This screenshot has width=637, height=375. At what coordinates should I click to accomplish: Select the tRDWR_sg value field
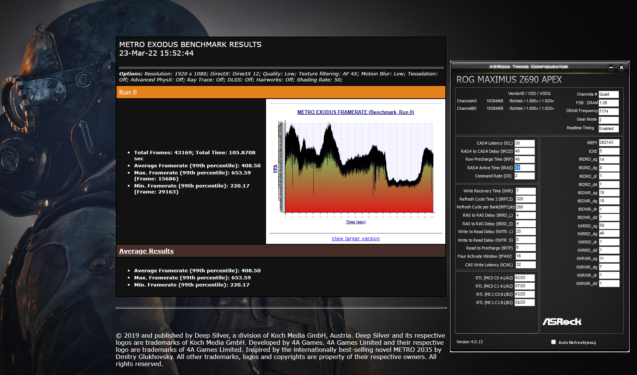[x=609, y=193]
